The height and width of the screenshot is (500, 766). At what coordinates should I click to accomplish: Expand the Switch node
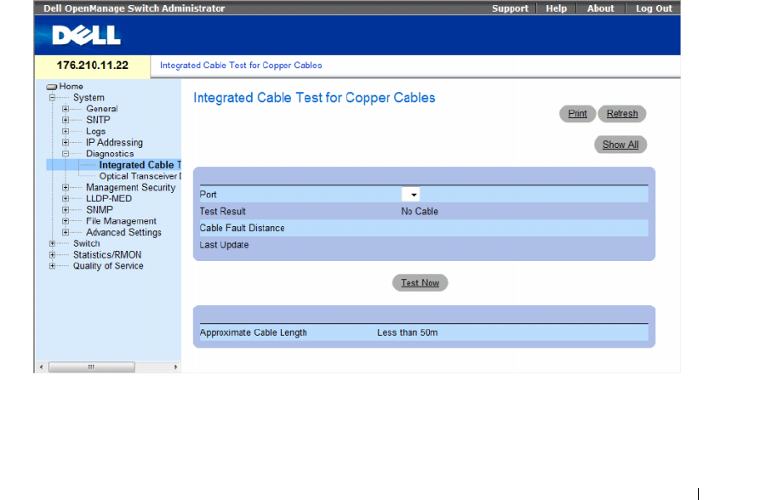52,244
